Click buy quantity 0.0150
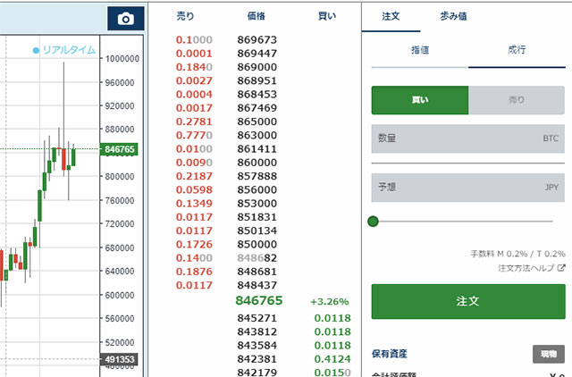 coord(332,373)
